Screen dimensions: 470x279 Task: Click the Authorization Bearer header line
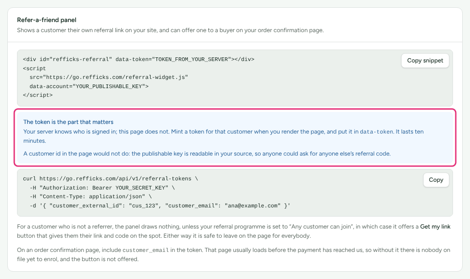coord(102,188)
